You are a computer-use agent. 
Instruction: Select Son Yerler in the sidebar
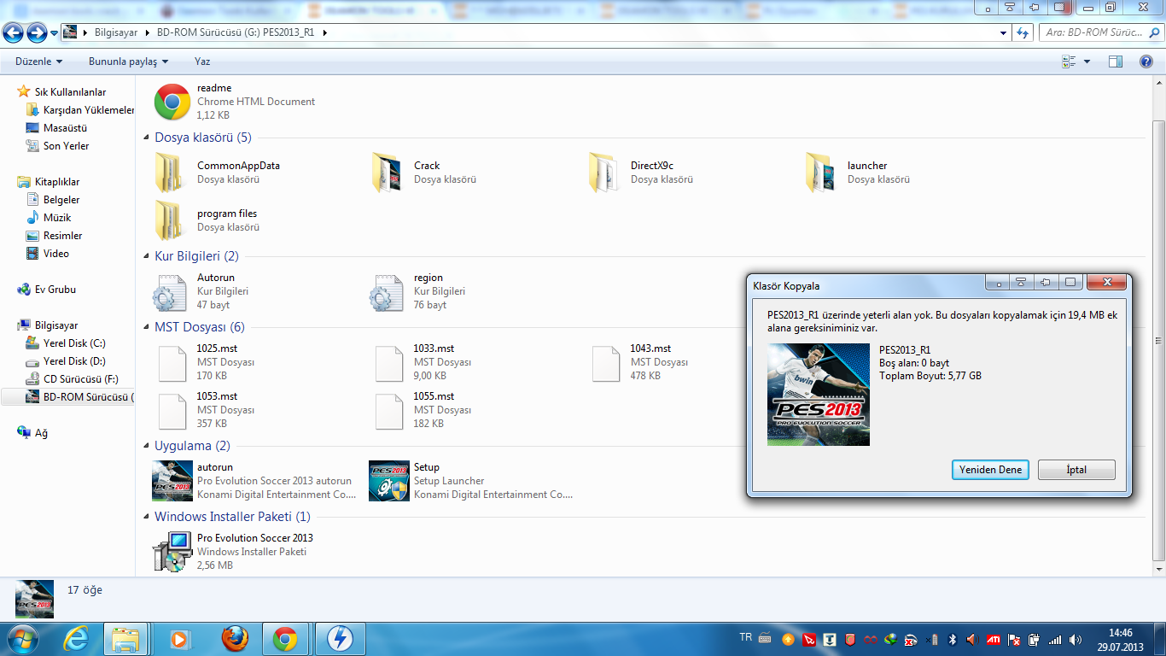coord(58,146)
